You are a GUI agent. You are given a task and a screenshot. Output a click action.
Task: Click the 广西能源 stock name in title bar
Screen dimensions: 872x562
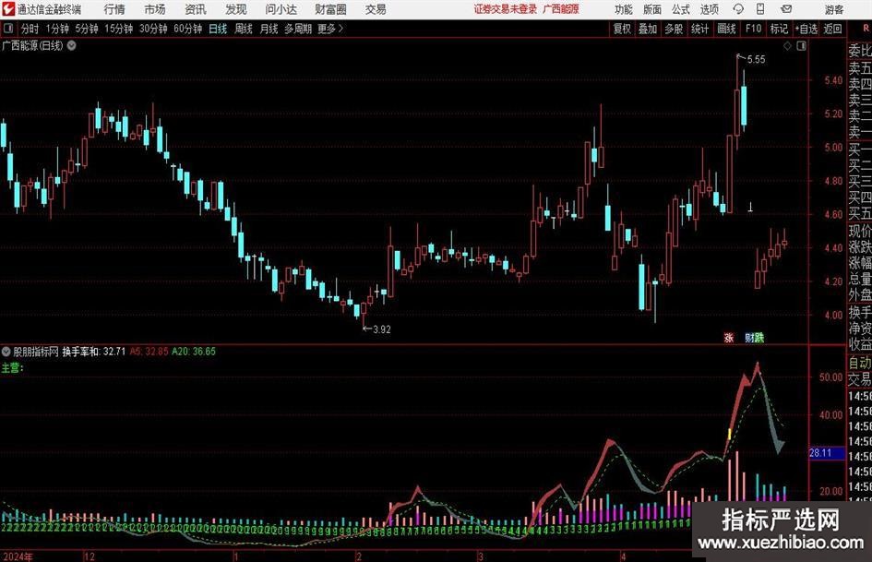coord(561,9)
